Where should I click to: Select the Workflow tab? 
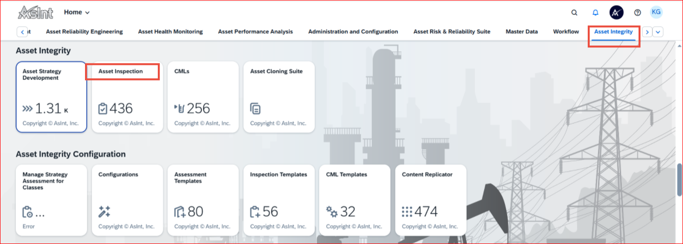point(566,31)
